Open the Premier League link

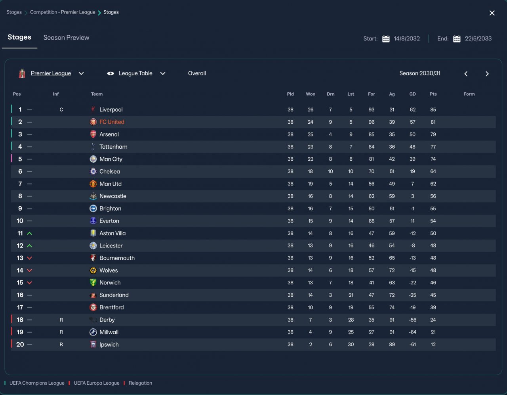pos(51,73)
